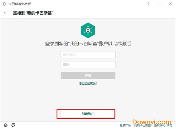Click the Kaspersky shield logo in title bar
This screenshot has height=129, width=176.
(x=4, y=4)
